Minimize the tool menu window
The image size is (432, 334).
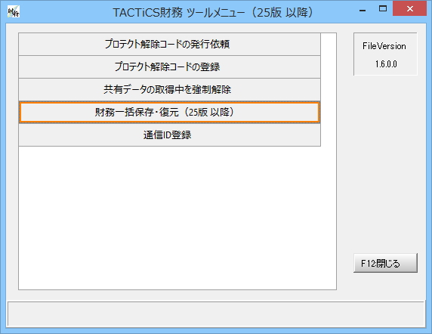pos(363,10)
